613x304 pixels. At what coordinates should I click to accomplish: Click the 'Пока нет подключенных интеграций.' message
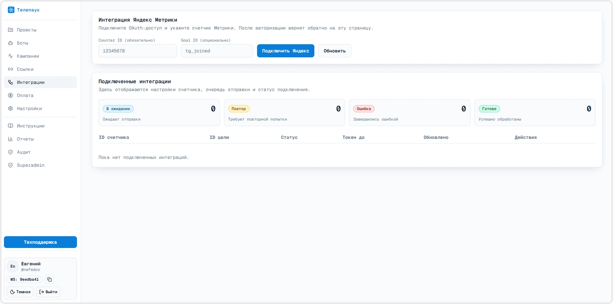(144, 158)
